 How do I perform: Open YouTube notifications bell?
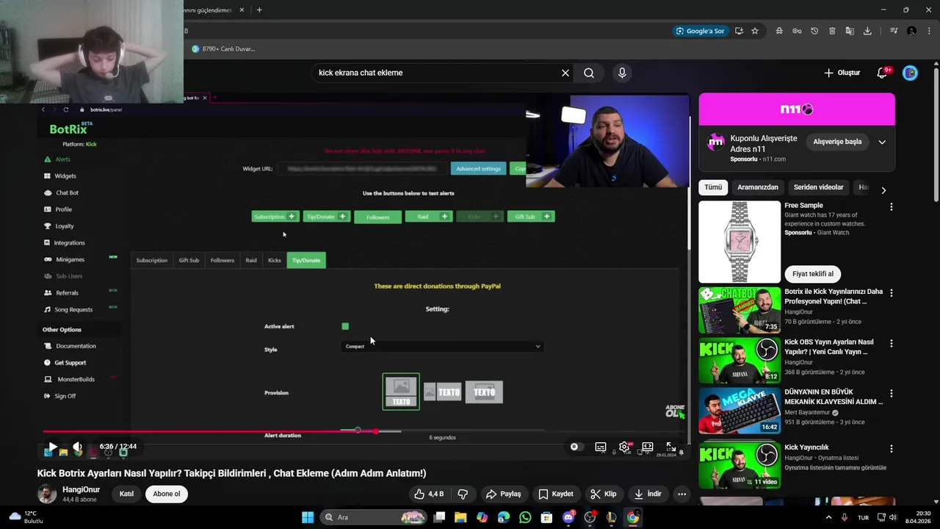coord(883,73)
